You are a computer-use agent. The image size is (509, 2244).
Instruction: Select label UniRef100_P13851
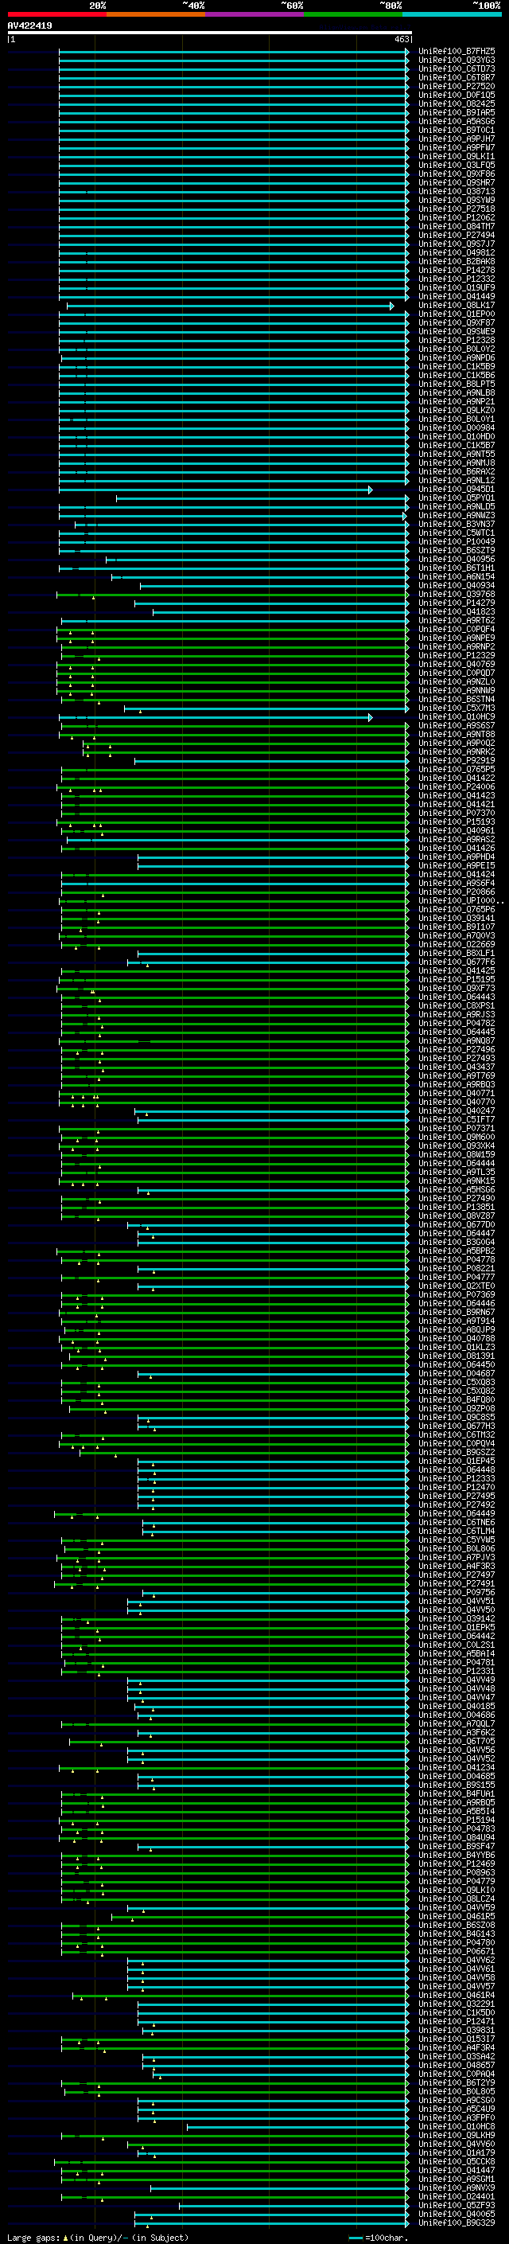(x=456, y=1207)
